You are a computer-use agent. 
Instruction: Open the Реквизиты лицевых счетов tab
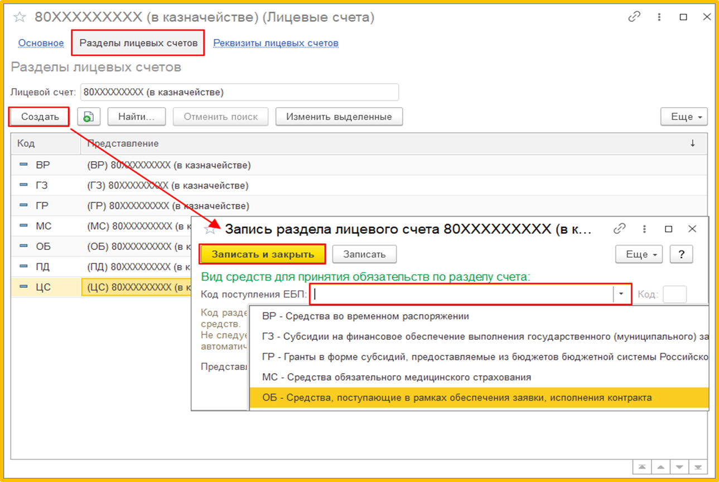tap(276, 43)
